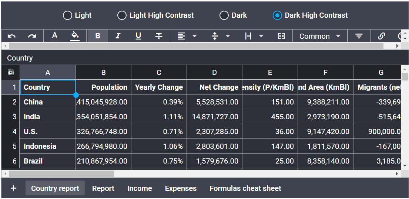Select row 3 header
The width and height of the screenshot is (409, 199).
click(x=11, y=117)
